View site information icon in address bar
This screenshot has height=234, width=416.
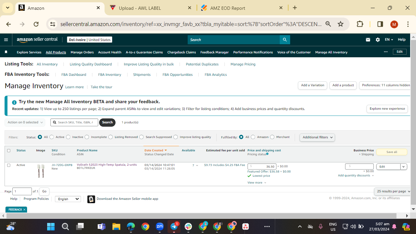(x=53, y=24)
